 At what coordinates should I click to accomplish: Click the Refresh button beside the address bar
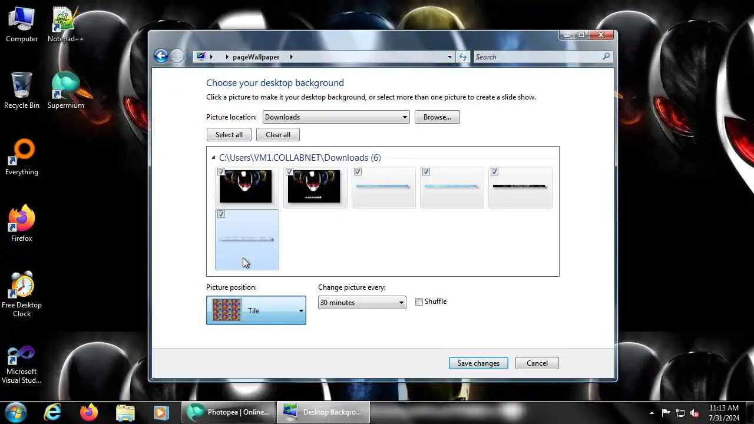pos(463,57)
